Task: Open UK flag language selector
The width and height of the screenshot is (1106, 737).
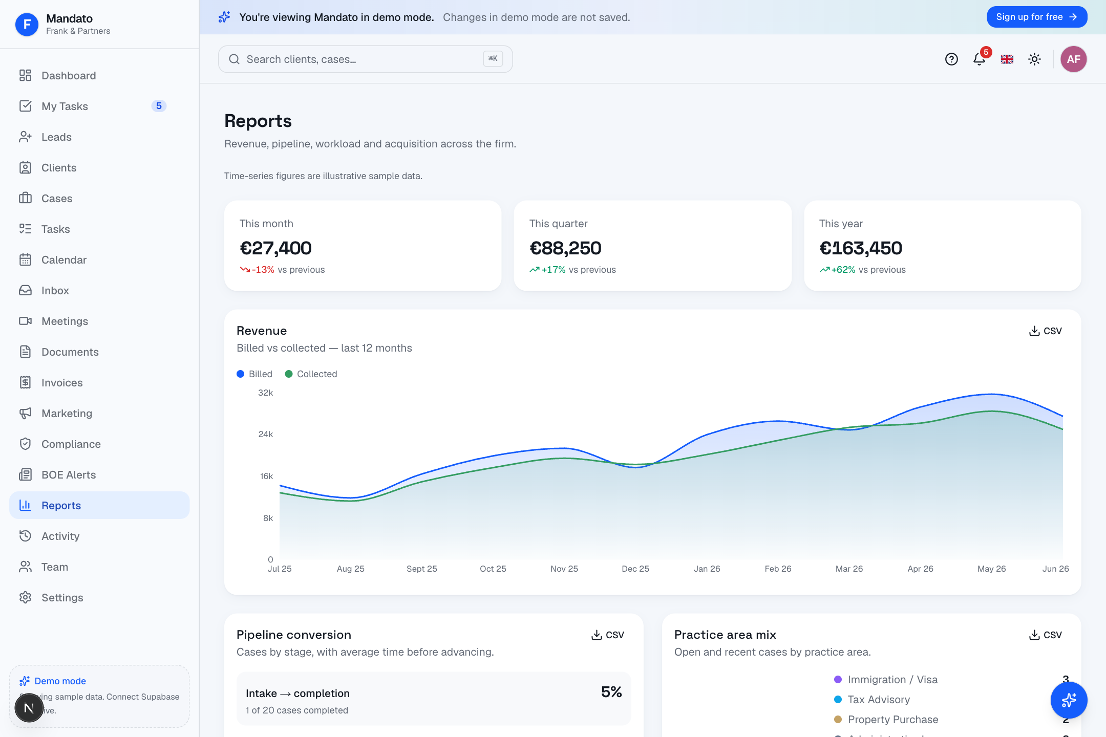Action: [x=1007, y=59]
